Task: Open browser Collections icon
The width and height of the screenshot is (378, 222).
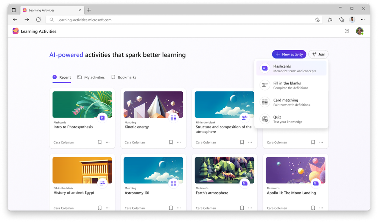Action: 341,20
